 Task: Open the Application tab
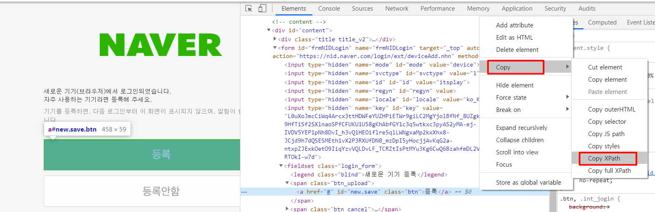(x=517, y=9)
